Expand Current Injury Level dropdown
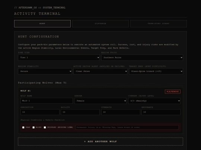Image resolution: width=201 pixels, height=150 pixels. (154, 101)
